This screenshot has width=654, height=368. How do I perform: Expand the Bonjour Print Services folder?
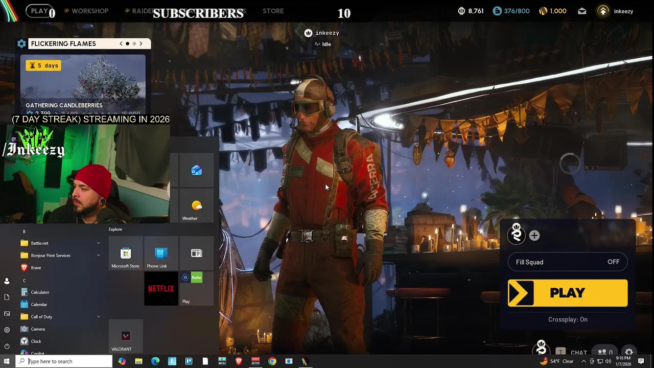click(x=99, y=256)
